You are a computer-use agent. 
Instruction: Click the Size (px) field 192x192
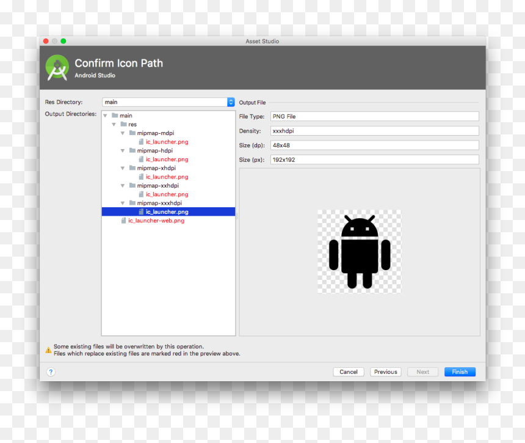[375, 159]
